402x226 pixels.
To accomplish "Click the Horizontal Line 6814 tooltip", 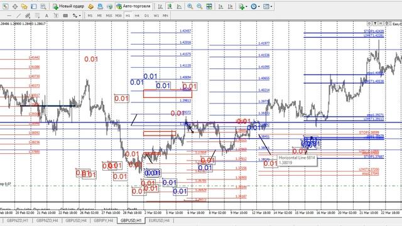I will 297,160.
